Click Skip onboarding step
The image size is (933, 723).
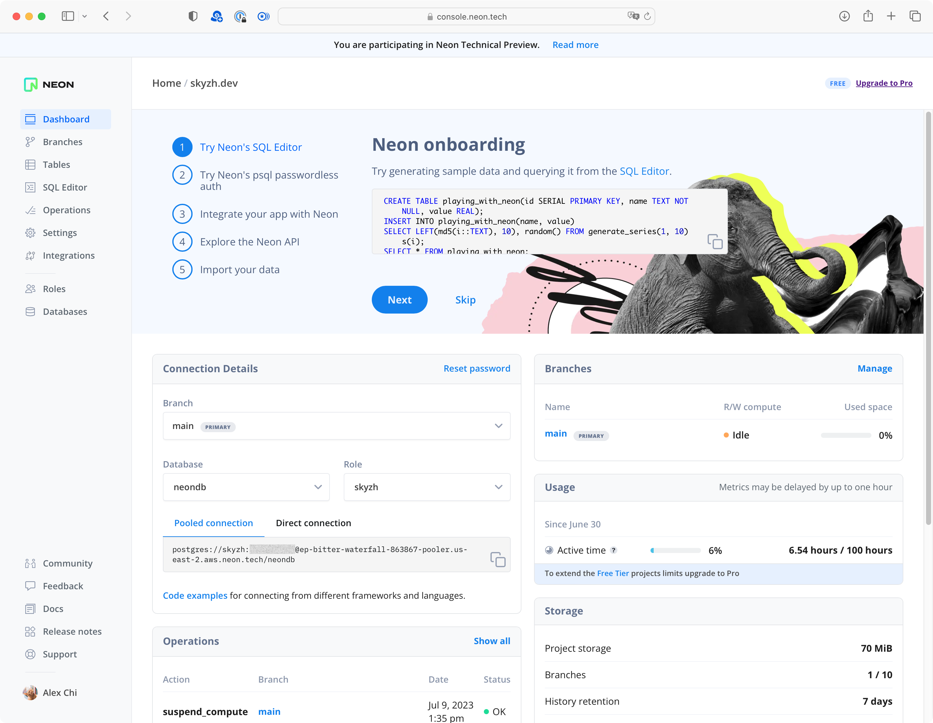point(465,299)
